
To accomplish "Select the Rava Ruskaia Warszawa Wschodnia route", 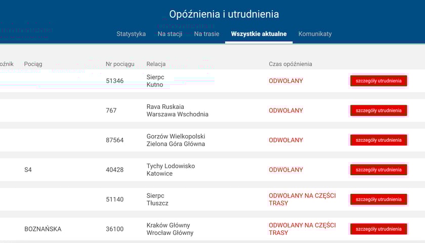I will [x=177, y=110].
